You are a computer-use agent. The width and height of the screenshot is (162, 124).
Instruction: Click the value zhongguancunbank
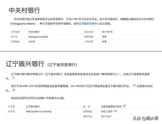pos(38,37)
